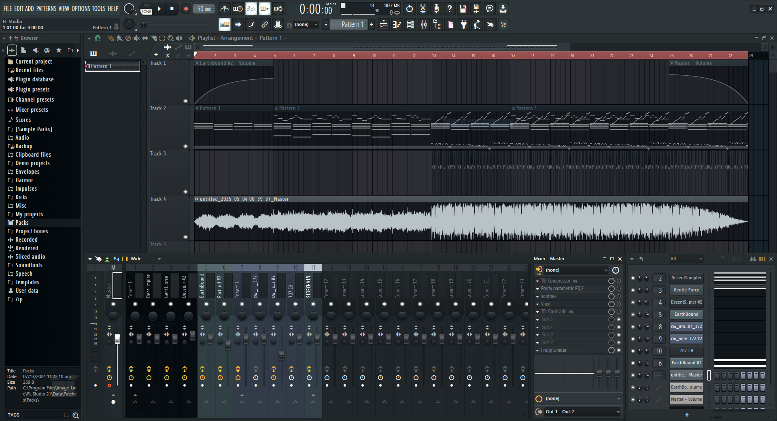
Task: Toggle the Track 1 mute switch dot
Action: point(185,101)
